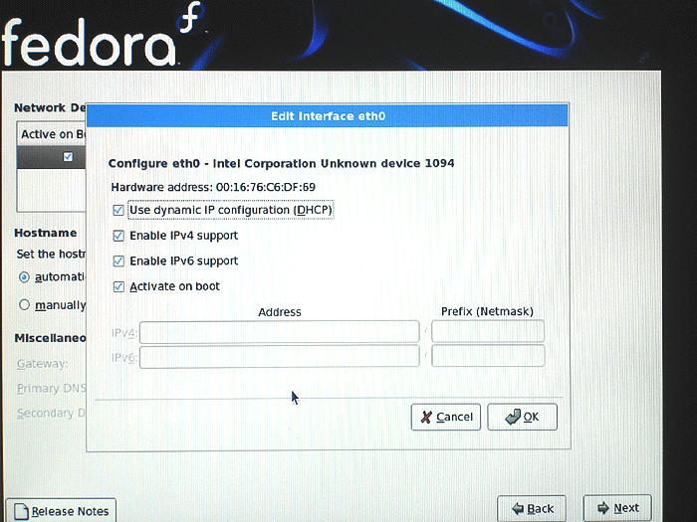Image resolution: width=697 pixels, height=522 pixels.
Task: Confirm with the OK button
Action: tap(523, 417)
